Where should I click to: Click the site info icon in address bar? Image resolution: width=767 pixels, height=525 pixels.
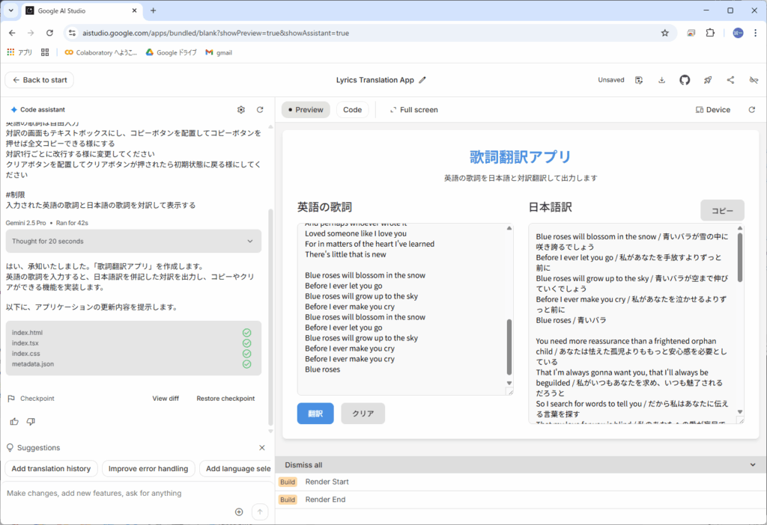point(73,33)
